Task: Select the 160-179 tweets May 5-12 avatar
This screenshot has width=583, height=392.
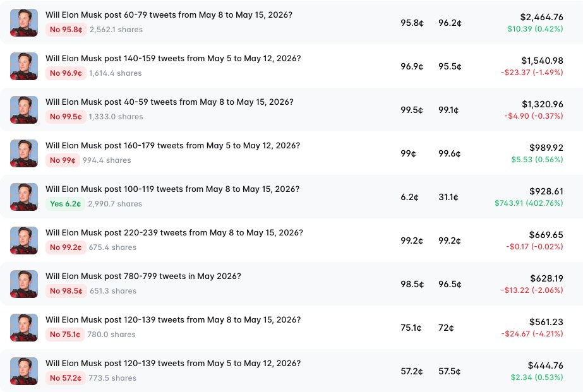Action: 24,153
